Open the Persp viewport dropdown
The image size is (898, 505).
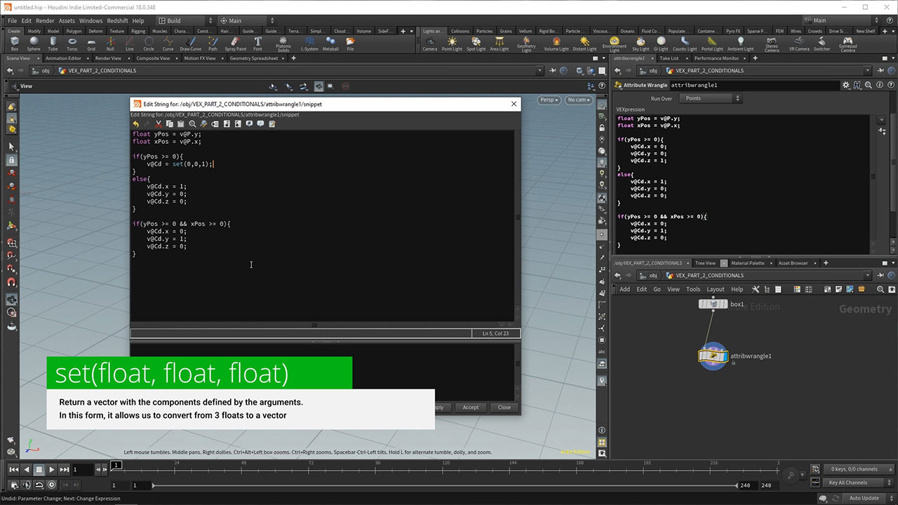(x=549, y=100)
